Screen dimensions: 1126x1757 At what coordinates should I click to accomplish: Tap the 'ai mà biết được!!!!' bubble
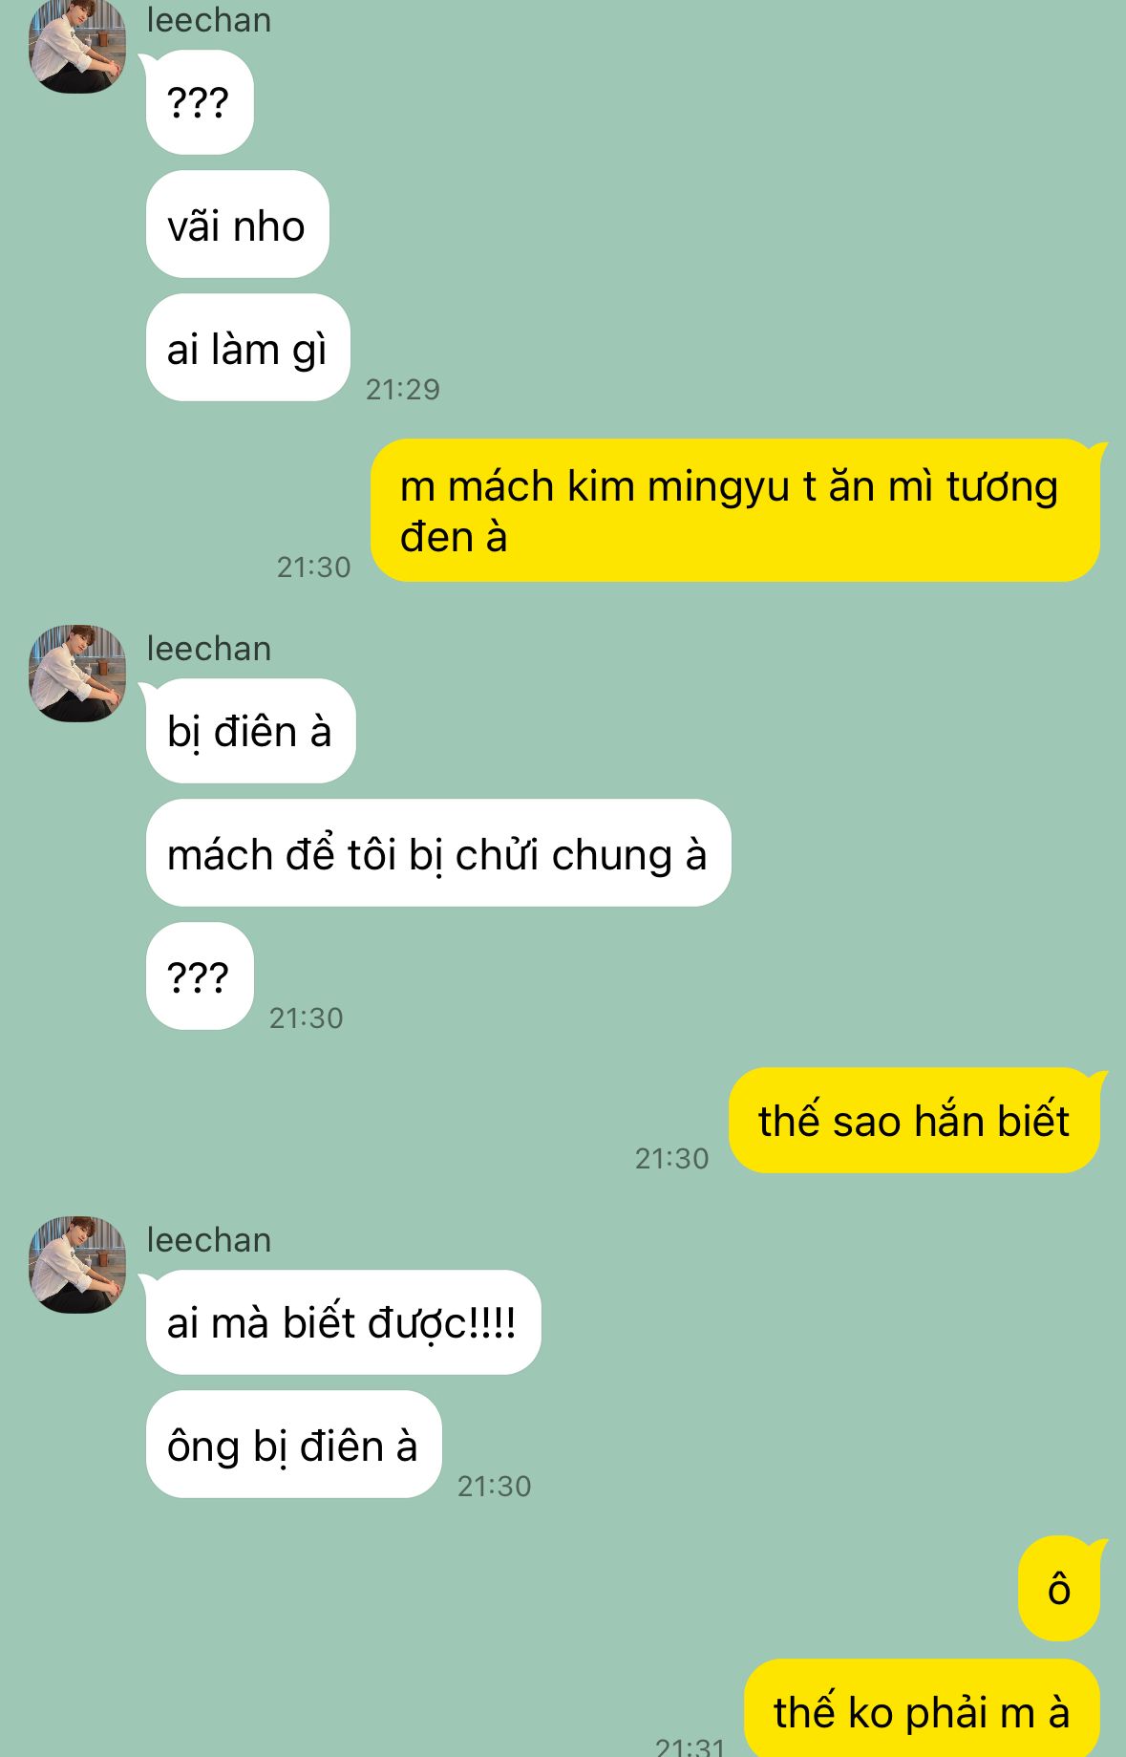[x=343, y=1322]
